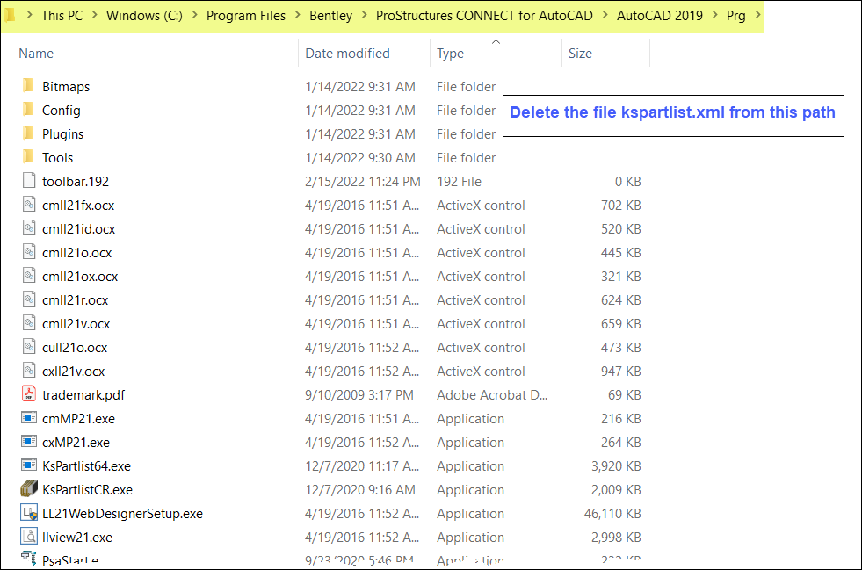Click the toolbar.192 blank file icon
Image resolution: width=862 pixels, height=570 pixels.
29,180
